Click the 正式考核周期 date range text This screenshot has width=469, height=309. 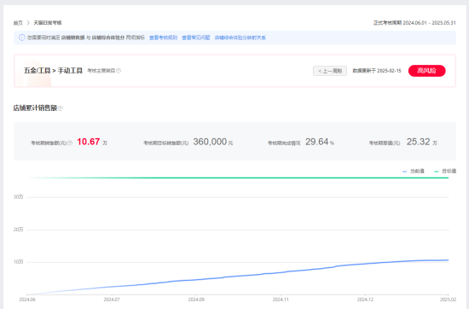coord(414,23)
